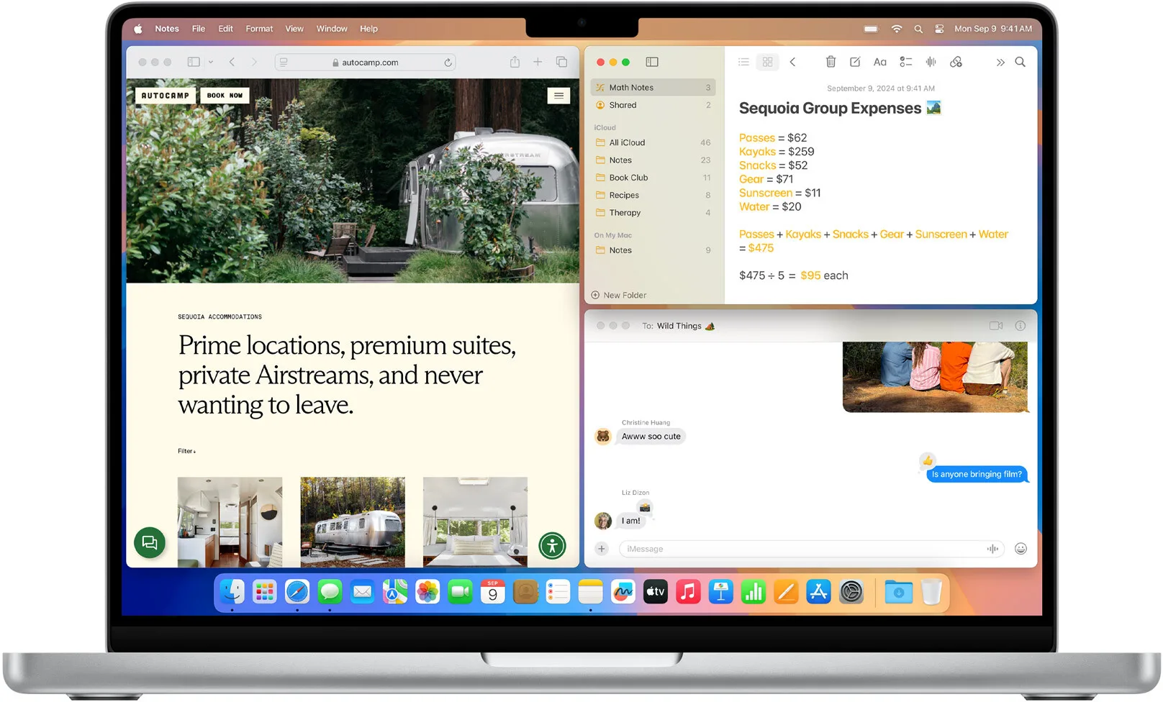Delete the note with the trash icon

pos(831,62)
